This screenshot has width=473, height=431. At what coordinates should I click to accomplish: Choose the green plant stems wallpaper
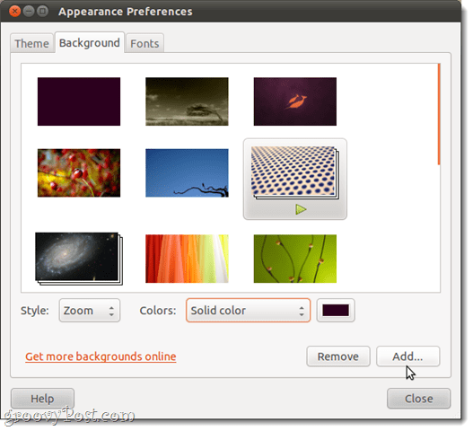pos(295,259)
